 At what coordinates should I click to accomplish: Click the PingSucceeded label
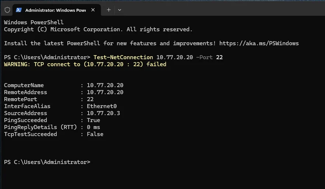(x=25, y=120)
